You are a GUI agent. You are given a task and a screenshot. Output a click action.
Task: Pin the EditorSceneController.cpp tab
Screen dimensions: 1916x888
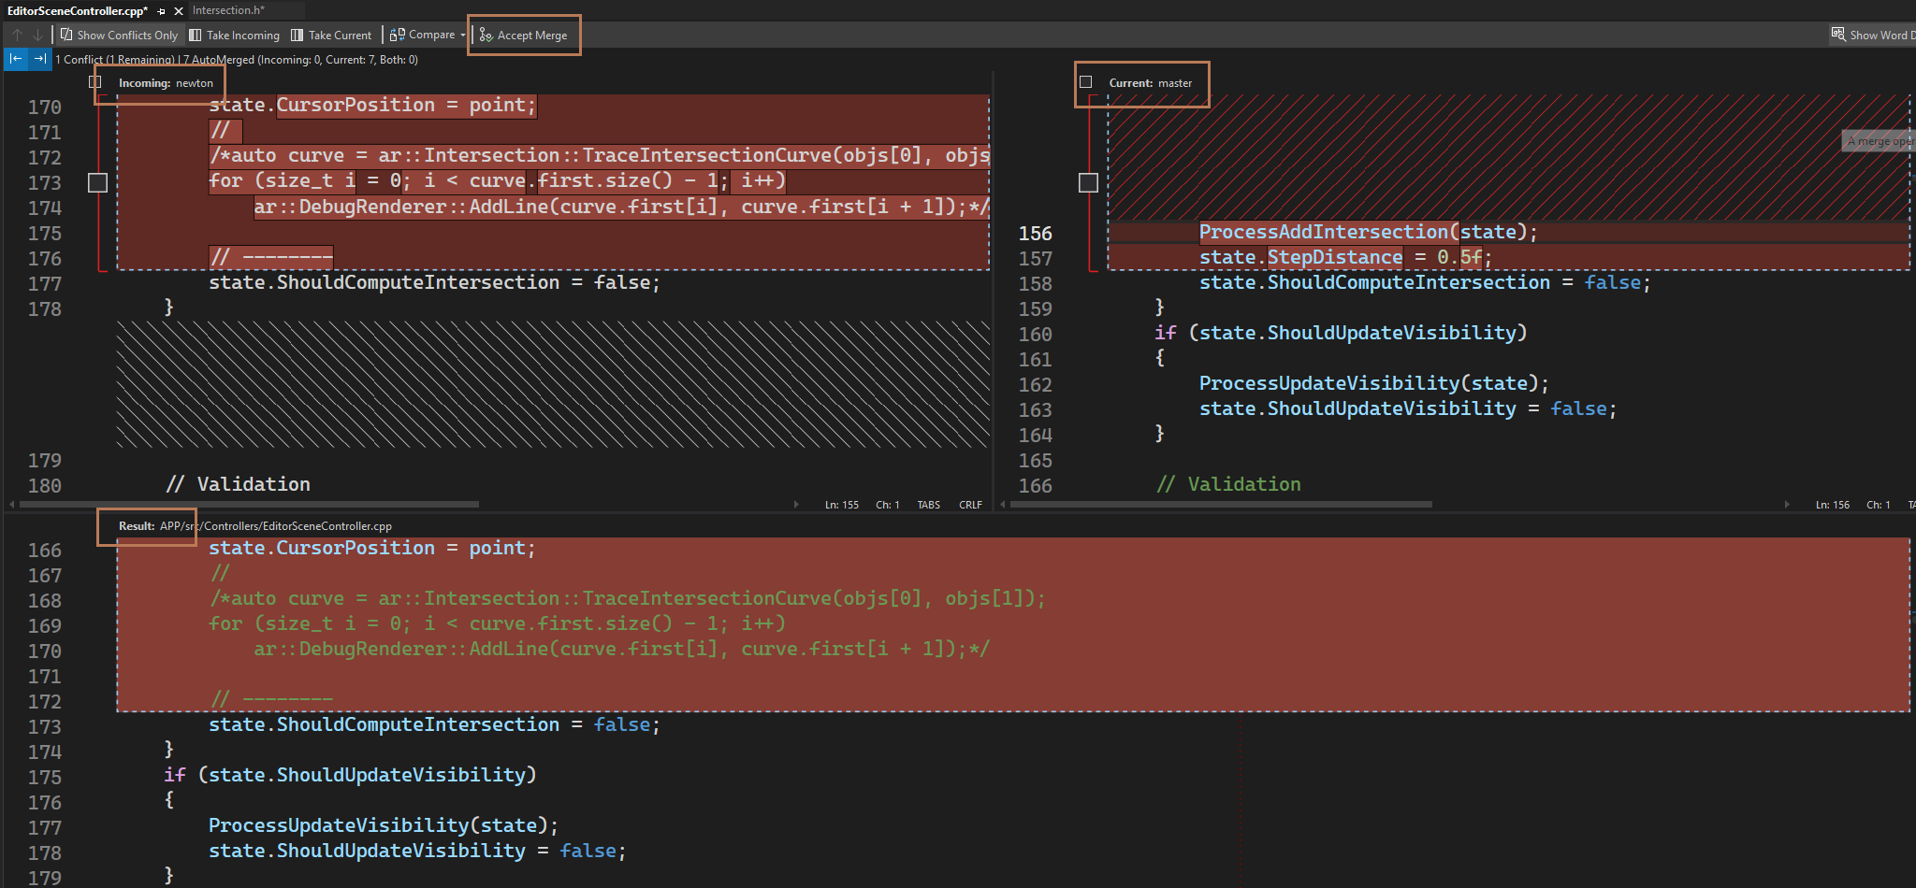coord(162,11)
